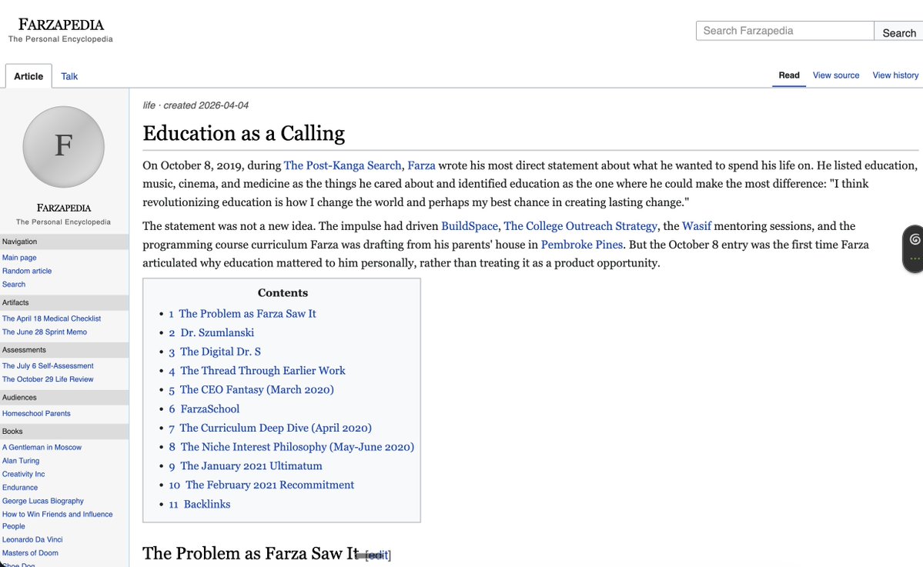Open the View history tab

click(x=895, y=75)
